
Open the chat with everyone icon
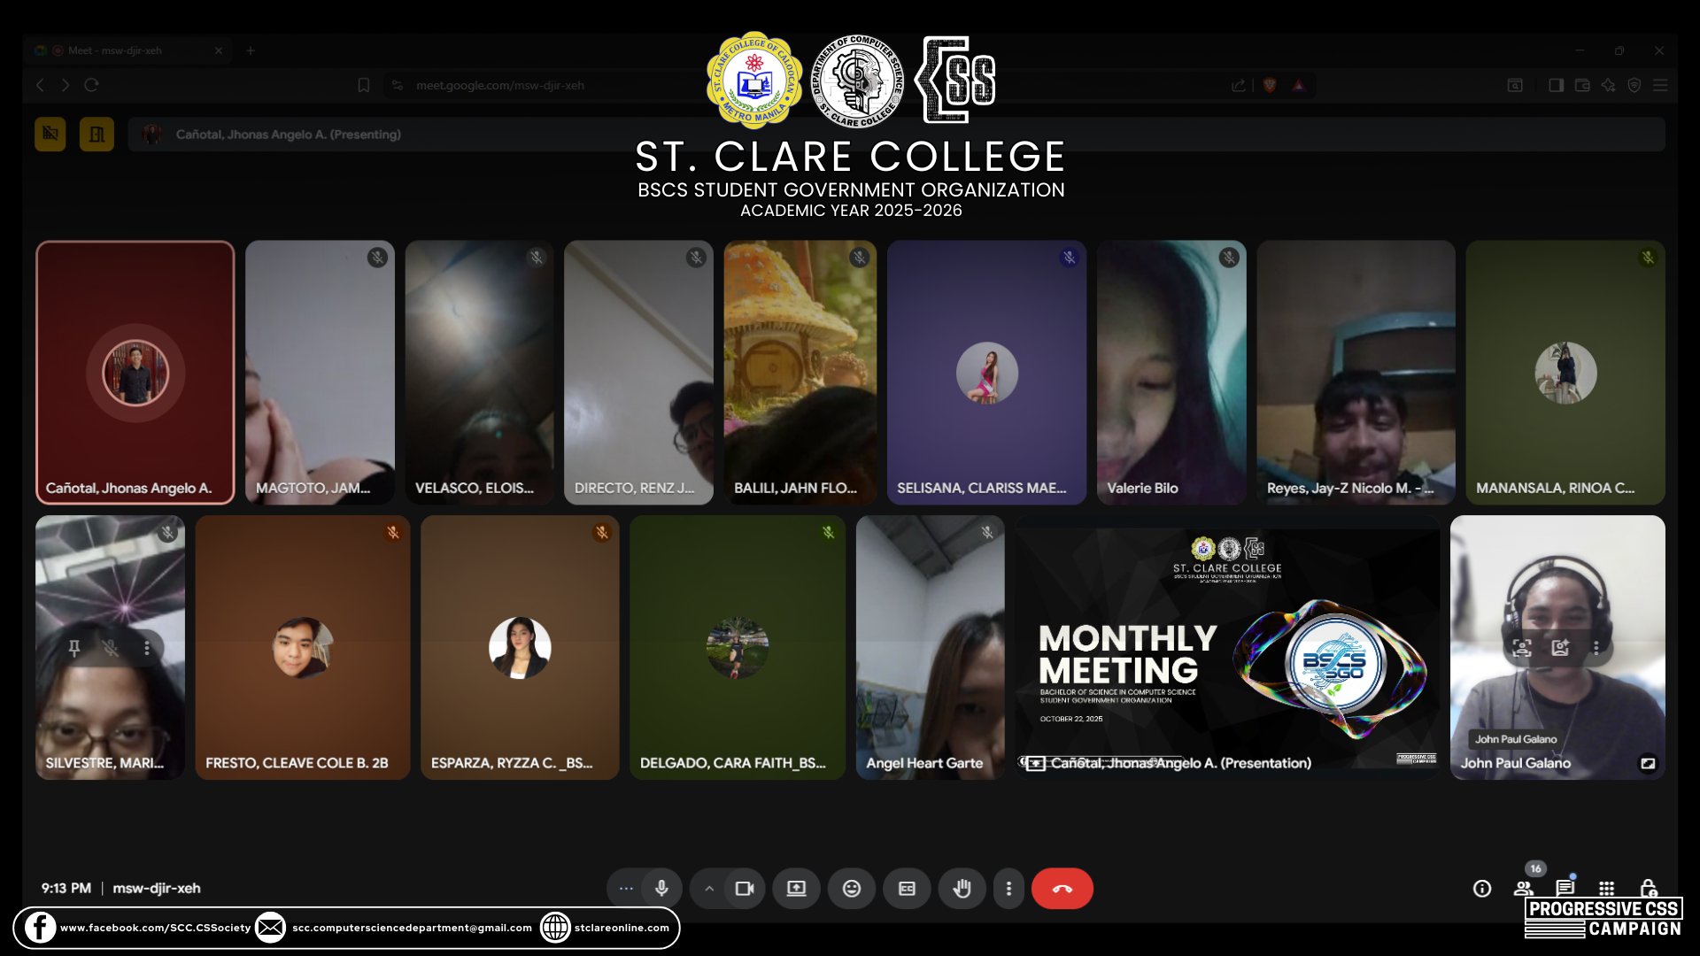tap(1565, 889)
